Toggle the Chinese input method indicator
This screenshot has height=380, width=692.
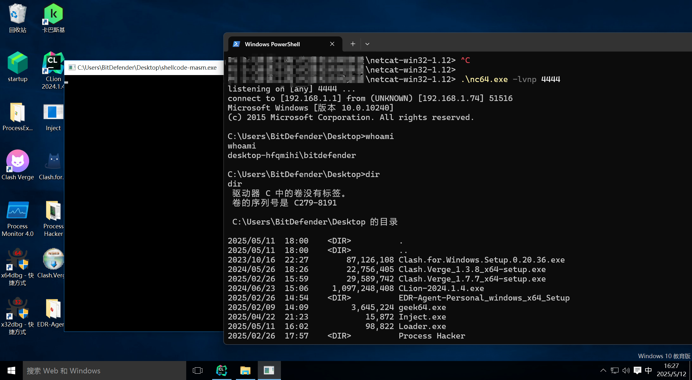click(648, 370)
